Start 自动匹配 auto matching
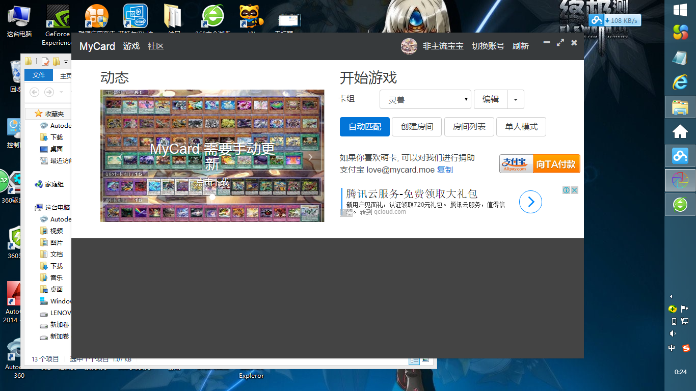 (x=365, y=127)
